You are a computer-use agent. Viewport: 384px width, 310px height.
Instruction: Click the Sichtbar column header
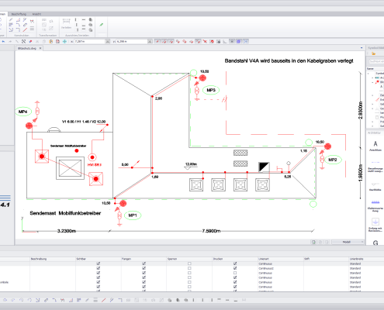click(99, 259)
